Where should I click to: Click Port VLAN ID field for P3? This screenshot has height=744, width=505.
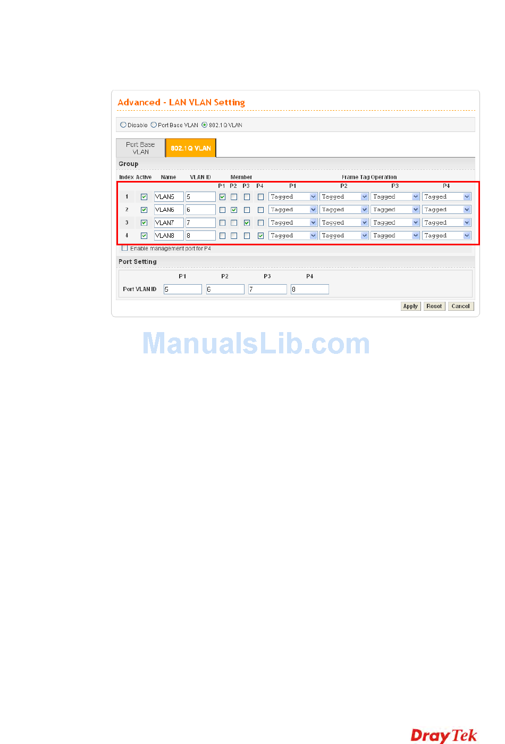[x=267, y=289]
